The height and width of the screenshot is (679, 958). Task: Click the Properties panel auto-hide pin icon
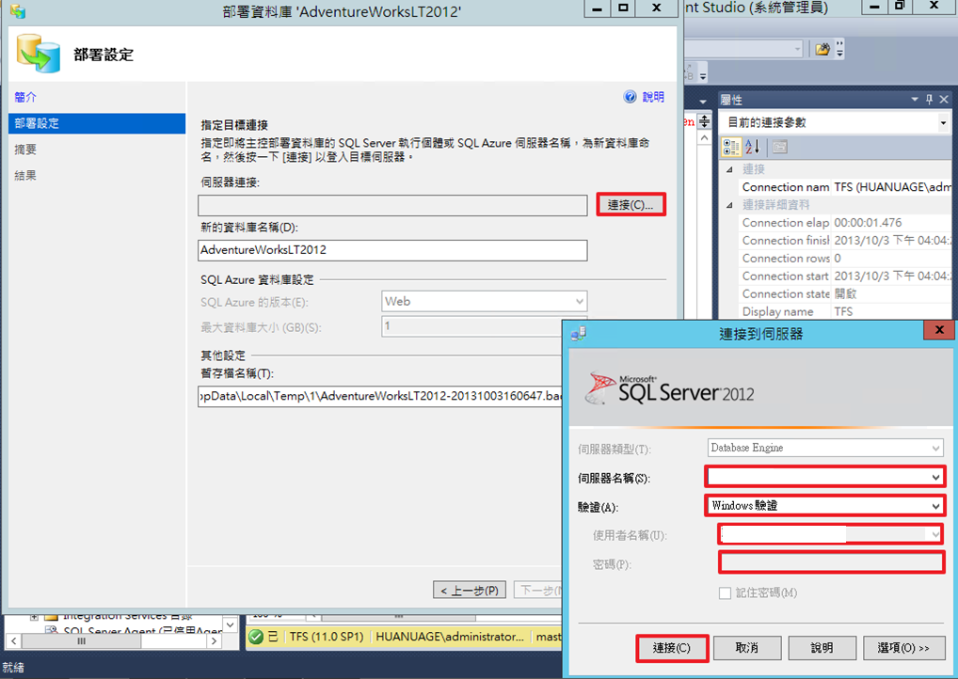pyautogui.click(x=929, y=99)
